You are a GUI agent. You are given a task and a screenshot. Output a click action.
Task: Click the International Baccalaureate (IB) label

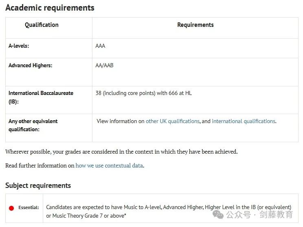pos(41,97)
